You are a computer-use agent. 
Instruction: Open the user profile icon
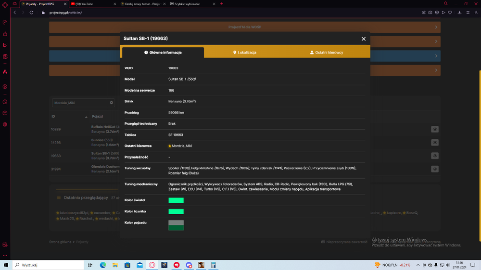click(476, 12)
